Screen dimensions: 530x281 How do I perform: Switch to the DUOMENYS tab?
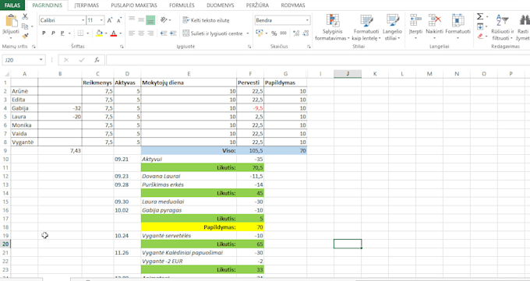(x=220, y=5)
